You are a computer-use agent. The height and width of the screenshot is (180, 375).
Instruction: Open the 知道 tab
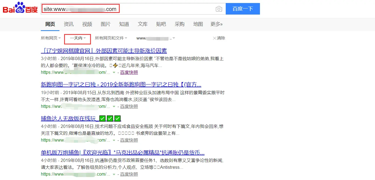[124, 24]
